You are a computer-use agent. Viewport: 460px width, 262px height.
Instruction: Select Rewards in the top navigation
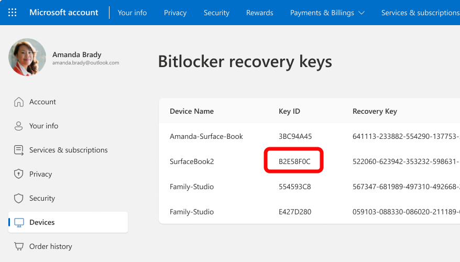tap(259, 13)
